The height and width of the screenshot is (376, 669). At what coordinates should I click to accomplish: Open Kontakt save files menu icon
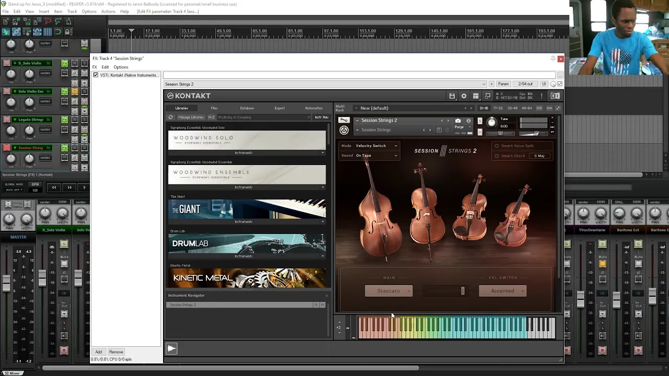point(452,96)
